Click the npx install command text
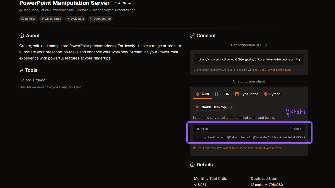Screen dimensions: 335x188 (251, 137)
